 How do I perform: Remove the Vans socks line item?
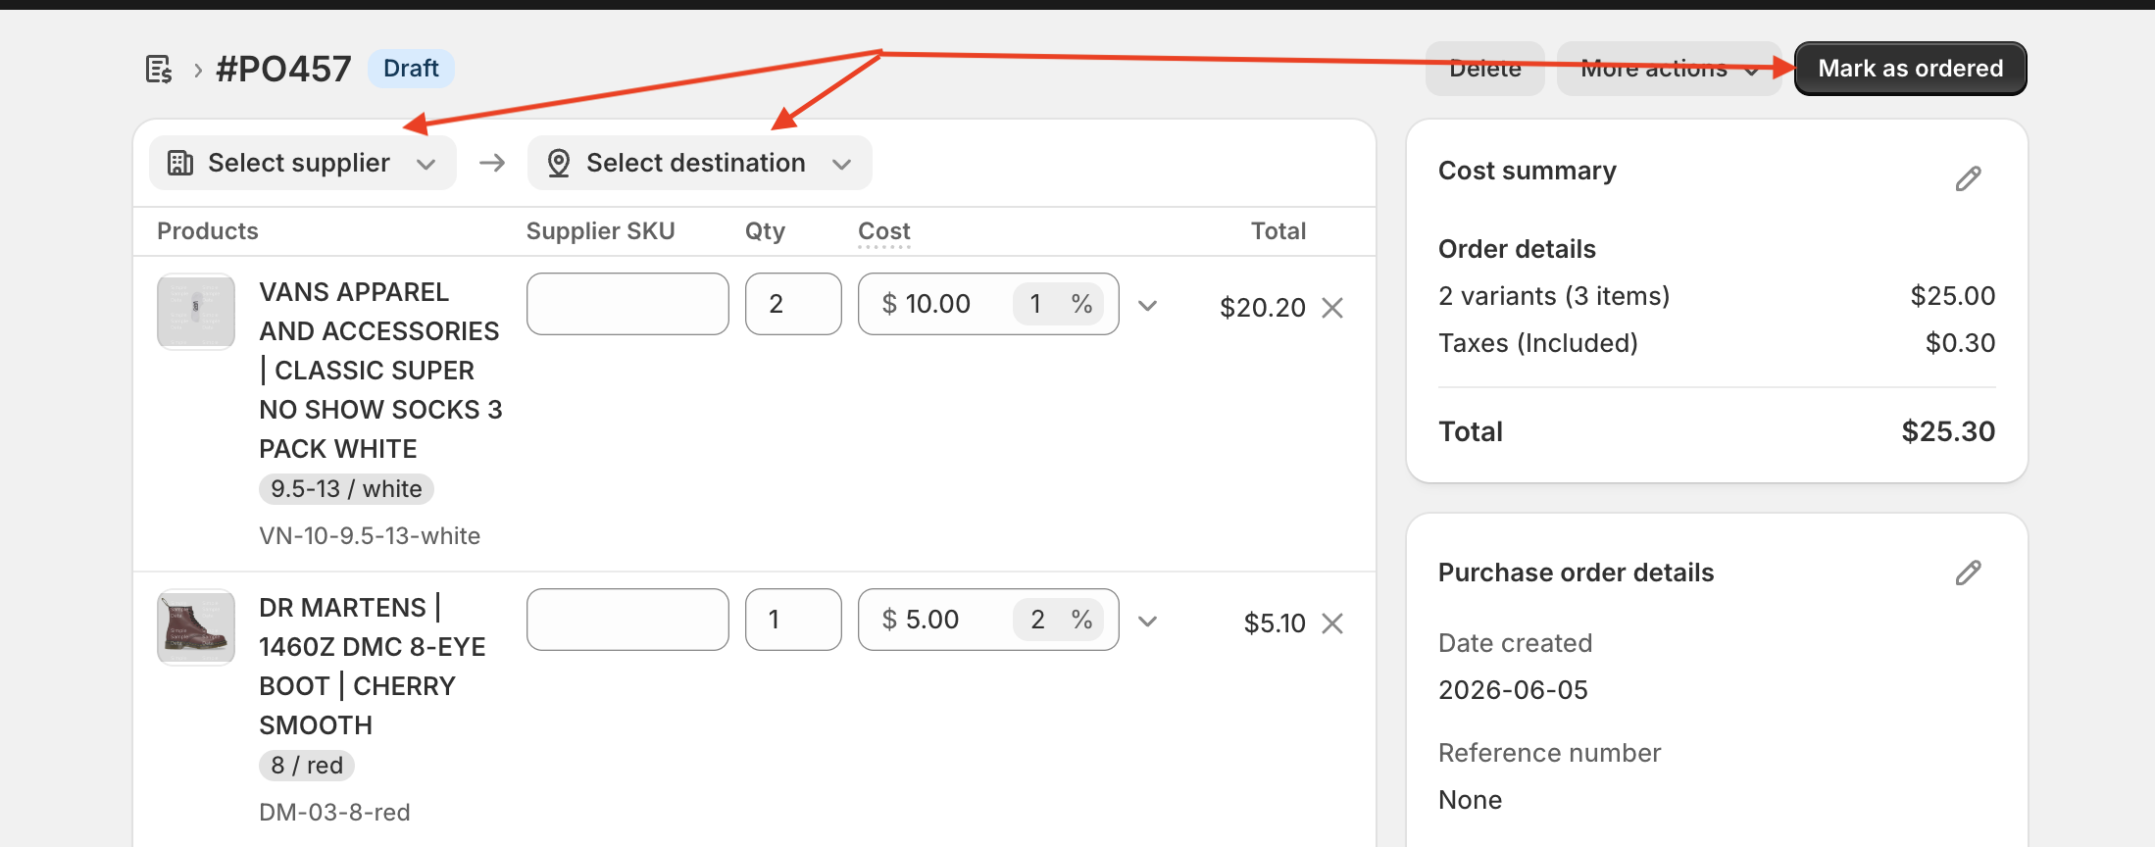click(x=1332, y=308)
